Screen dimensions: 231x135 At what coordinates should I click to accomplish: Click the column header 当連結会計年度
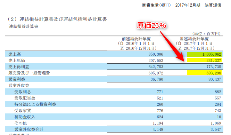coord(194,39)
